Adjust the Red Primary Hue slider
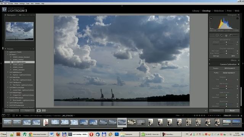Viewport: 244px width, 137px height. [226, 86]
